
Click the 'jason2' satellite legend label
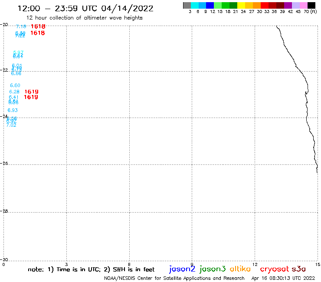(182, 269)
